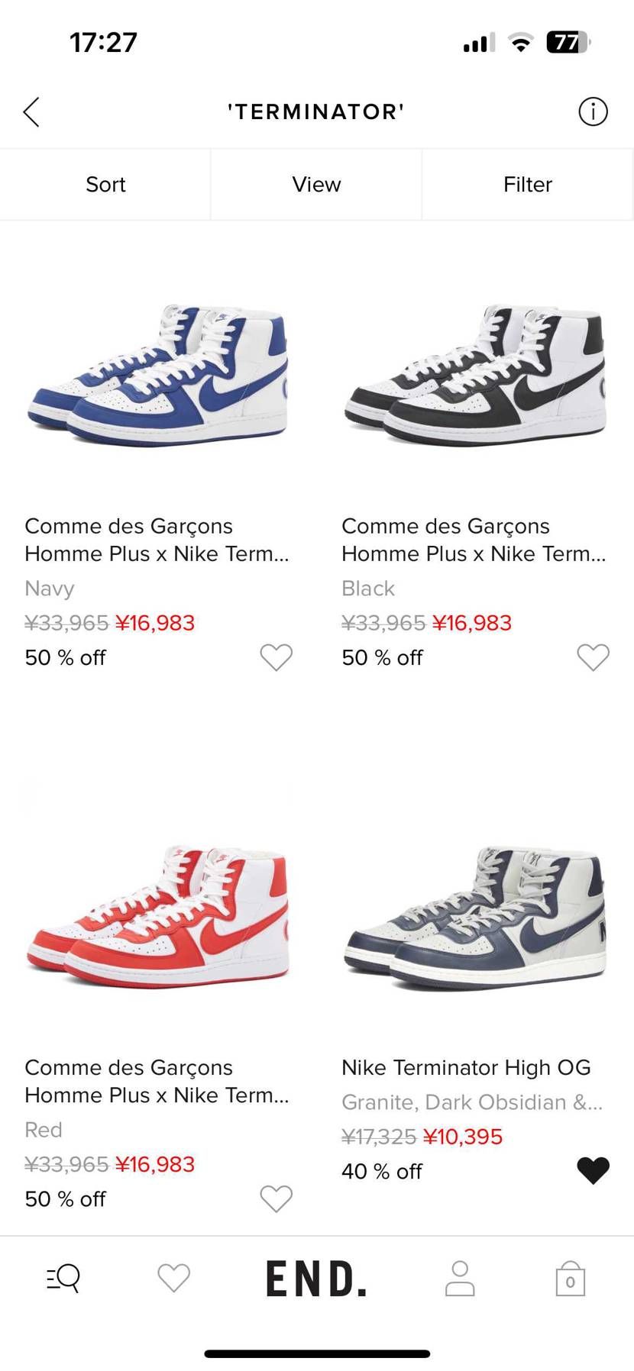
Task: Go to END. home logo
Action: [316, 1279]
